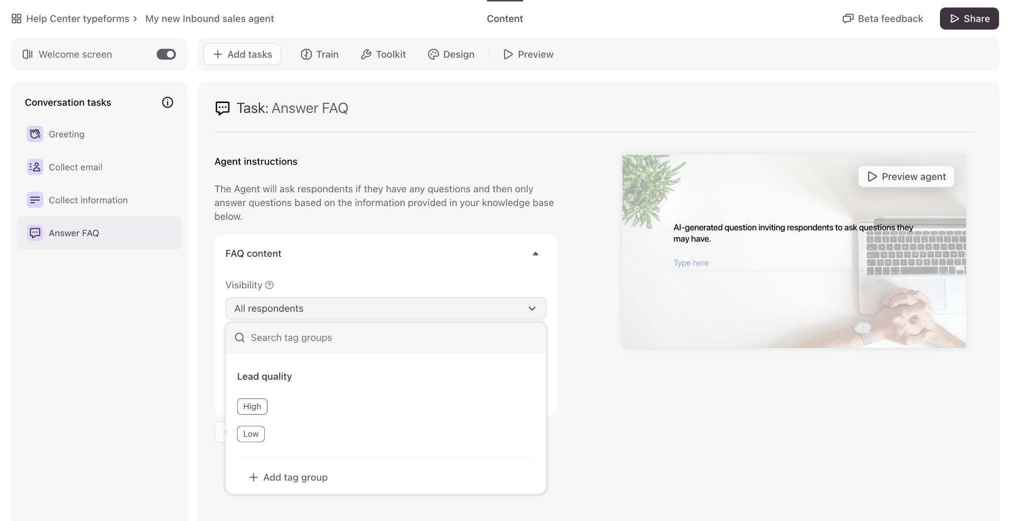The width and height of the screenshot is (1010, 521).
Task: Open the Toolkit tab
Action: [383, 54]
